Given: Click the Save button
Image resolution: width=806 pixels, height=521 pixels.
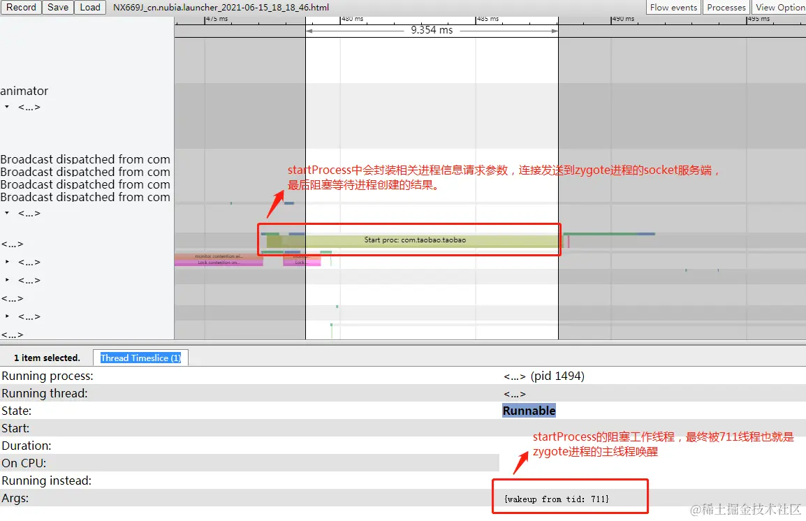Looking at the screenshot, I should tap(57, 7).
